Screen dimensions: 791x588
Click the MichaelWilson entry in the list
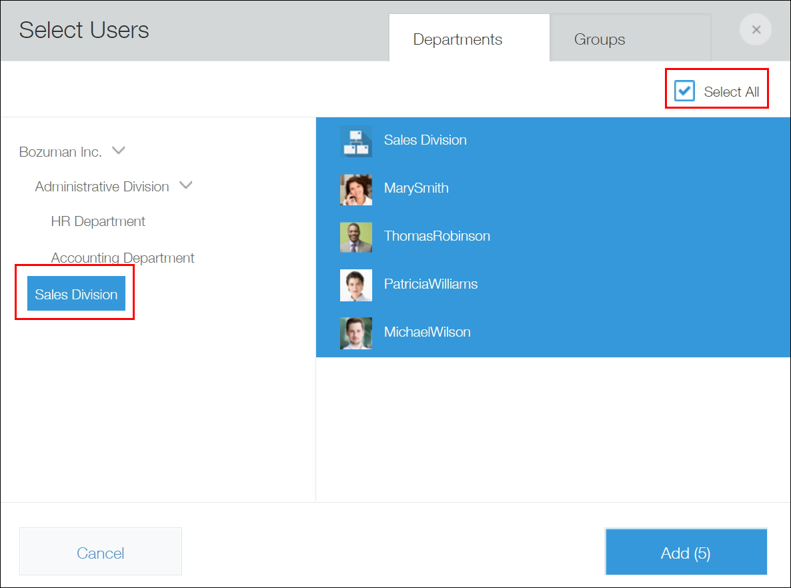click(x=427, y=333)
